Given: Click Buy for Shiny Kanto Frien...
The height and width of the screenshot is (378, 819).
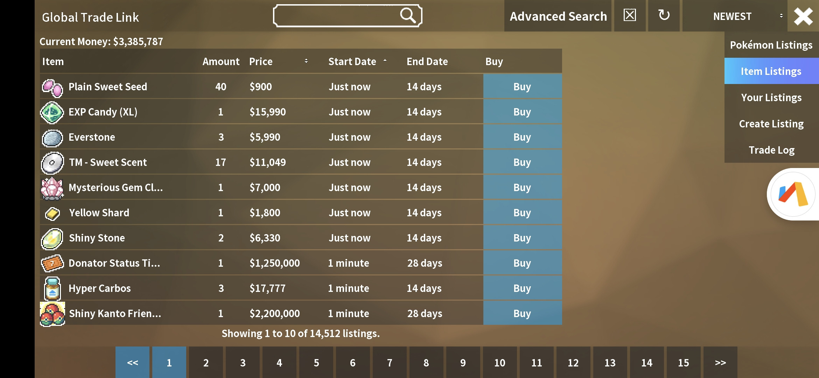Looking at the screenshot, I should (521, 313).
